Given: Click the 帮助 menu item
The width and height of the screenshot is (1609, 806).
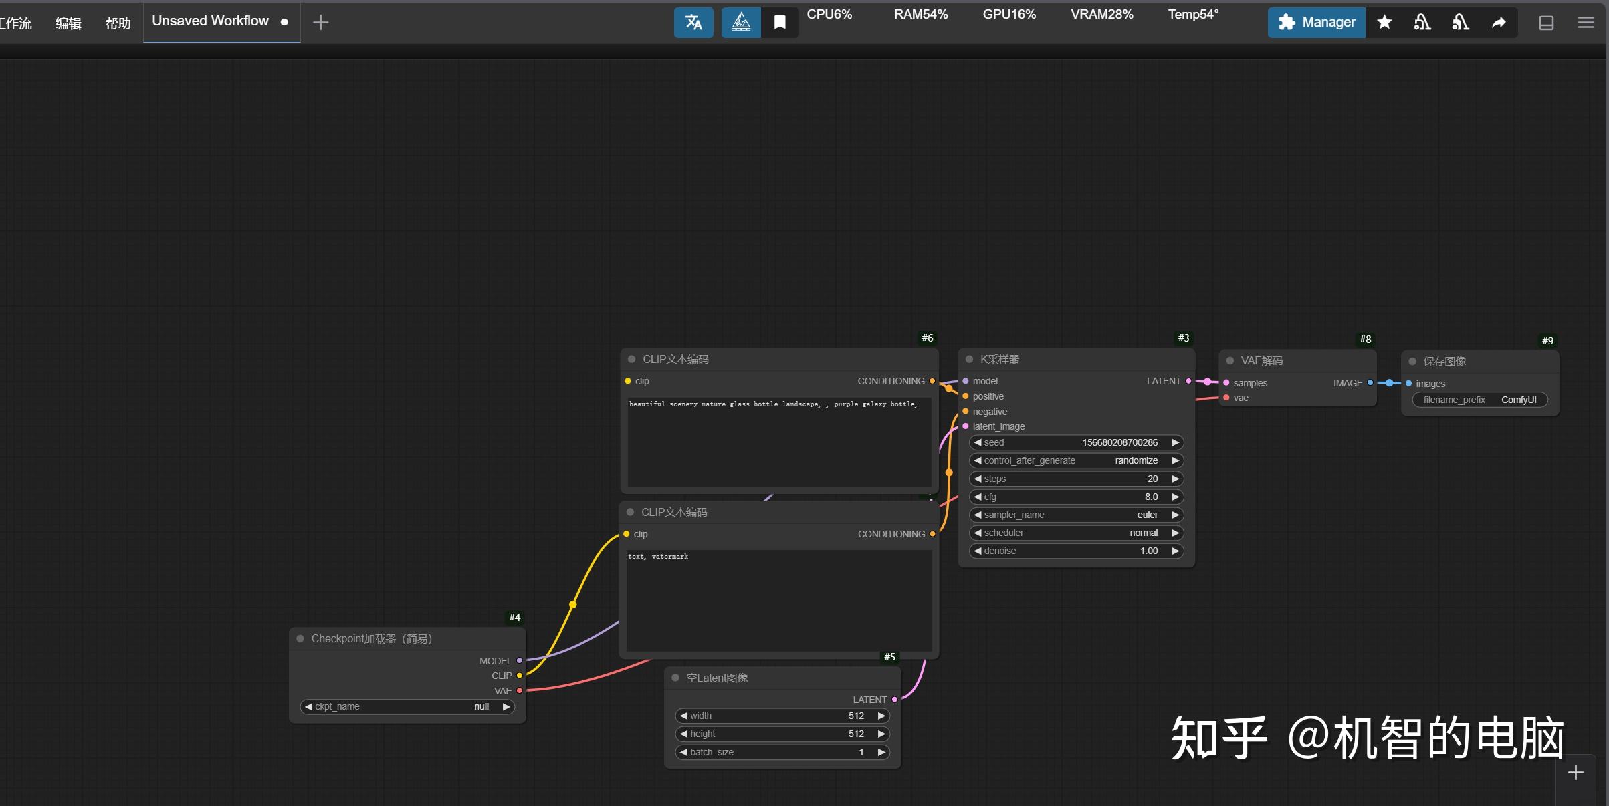Looking at the screenshot, I should point(117,22).
